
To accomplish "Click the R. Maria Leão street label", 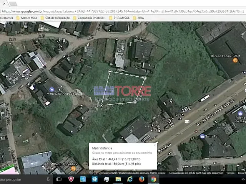I will pos(8,113).
